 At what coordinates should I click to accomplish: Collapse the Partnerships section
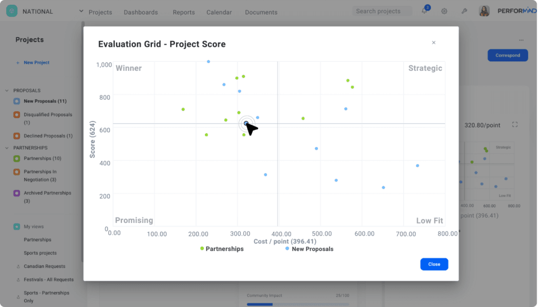click(7, 147)
